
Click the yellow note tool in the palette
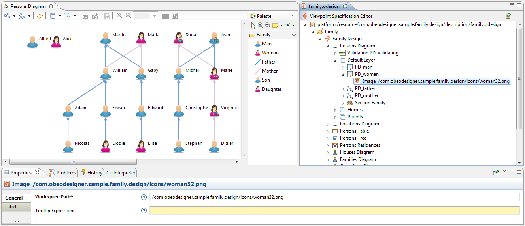pos(275,25)
